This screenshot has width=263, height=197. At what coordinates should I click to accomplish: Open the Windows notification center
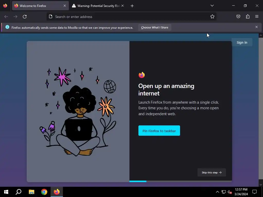coord(255,192)
